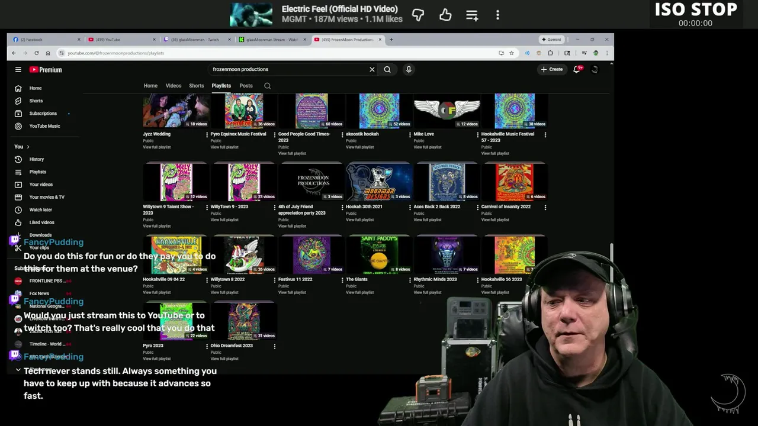Open Rhythmic Minds 2023 playlist title

coord(435,279)
